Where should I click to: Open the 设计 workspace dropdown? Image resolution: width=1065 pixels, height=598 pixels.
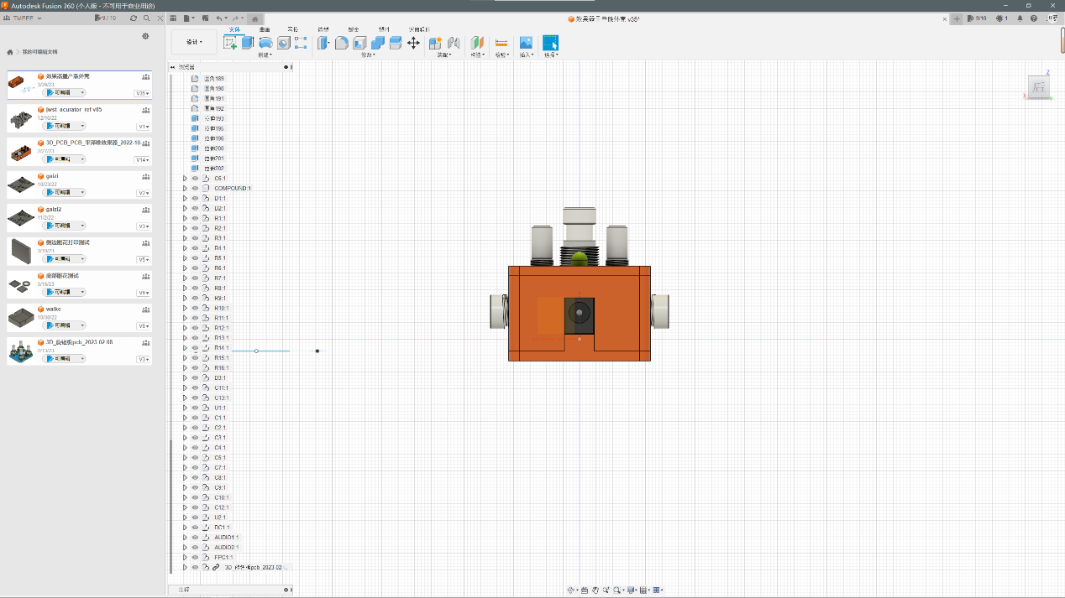[194, 42]
